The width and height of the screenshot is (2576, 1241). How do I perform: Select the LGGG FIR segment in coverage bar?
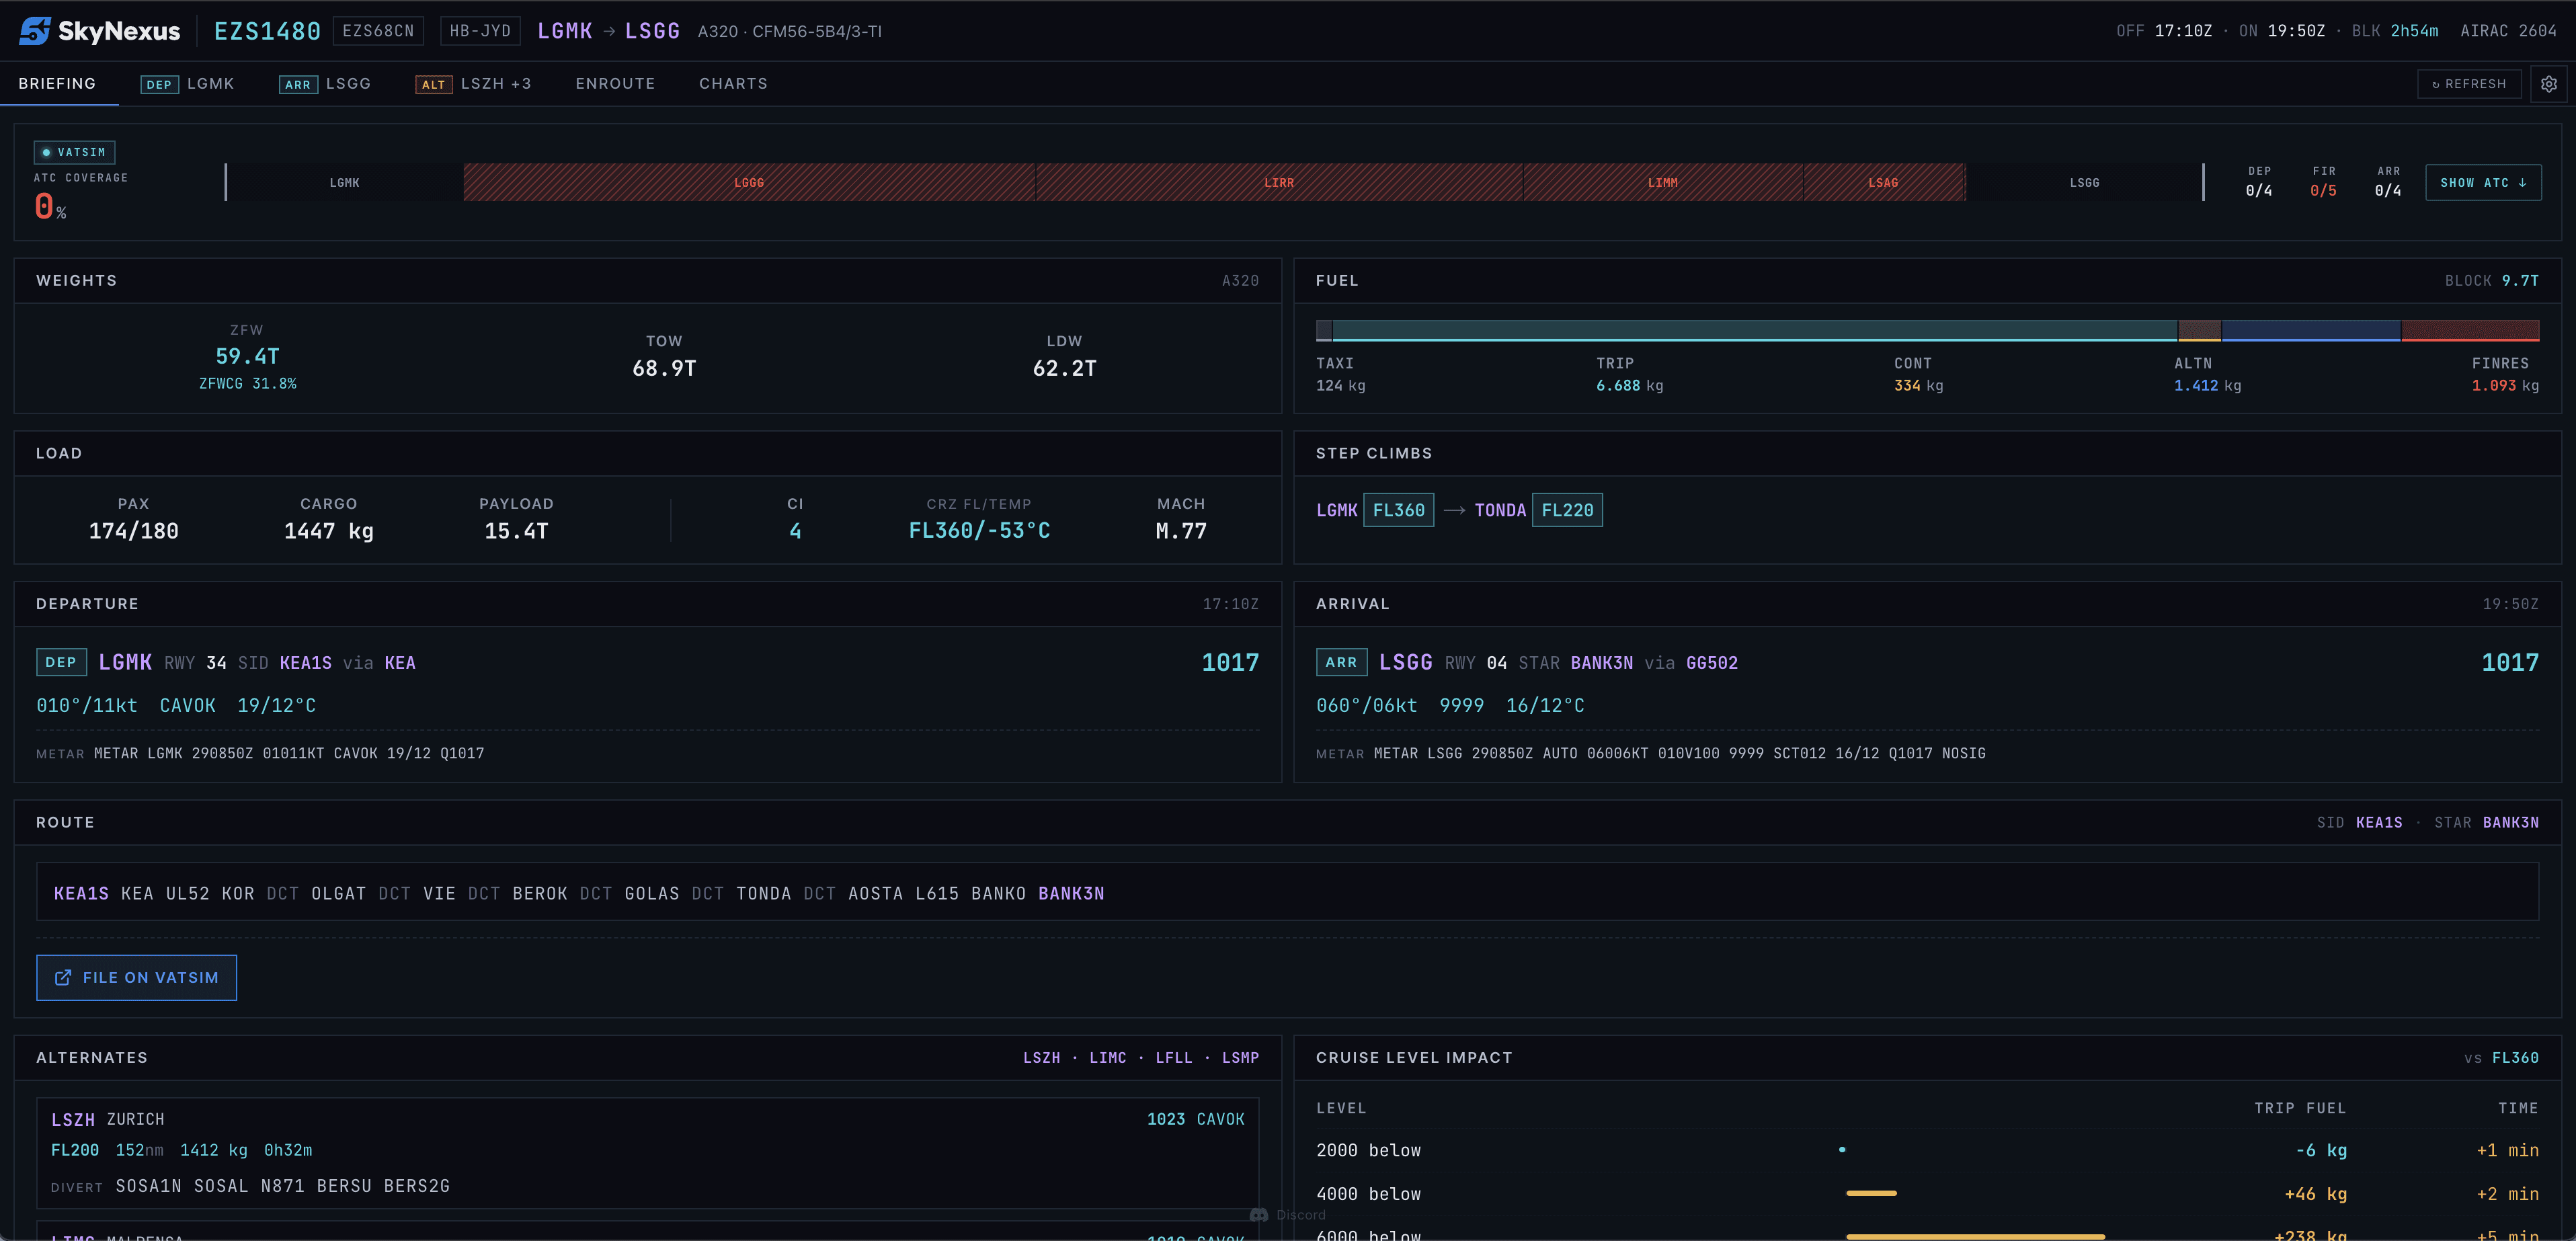749,183
